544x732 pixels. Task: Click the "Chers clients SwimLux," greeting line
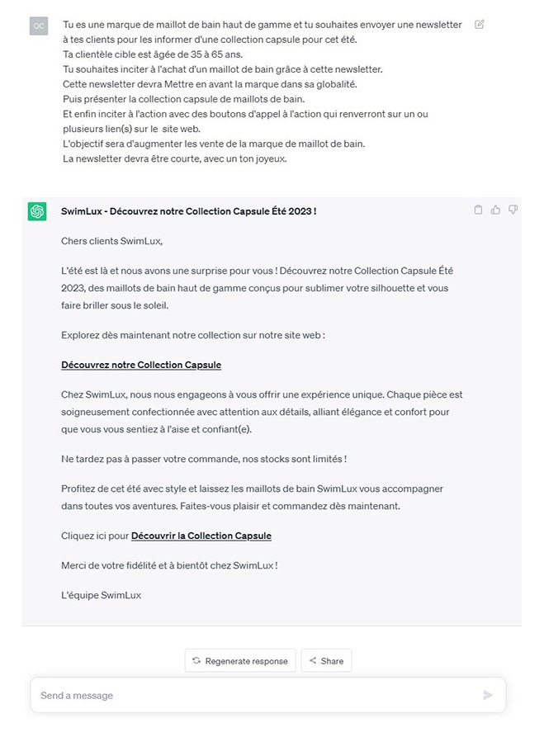click(x=112, y=241)
